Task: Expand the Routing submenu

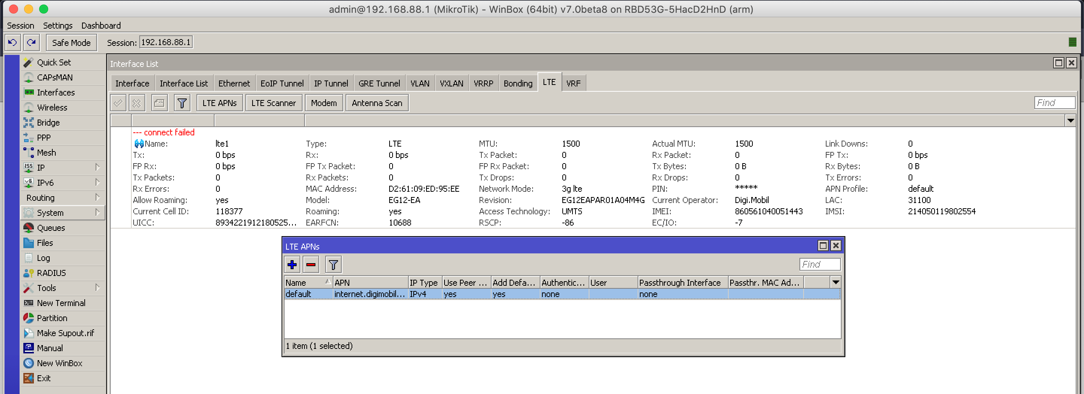Action: coord(97,198)
